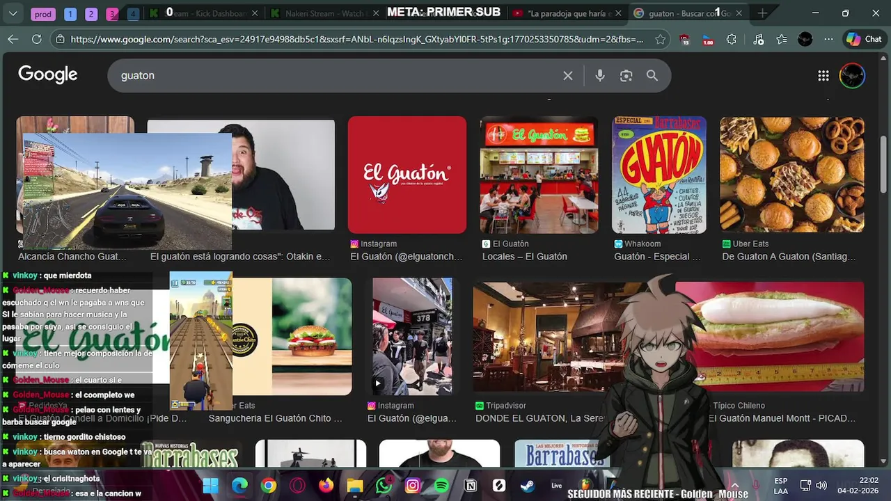
Task: Switch to the 'prod' tab group
Action: pos(43,14)
